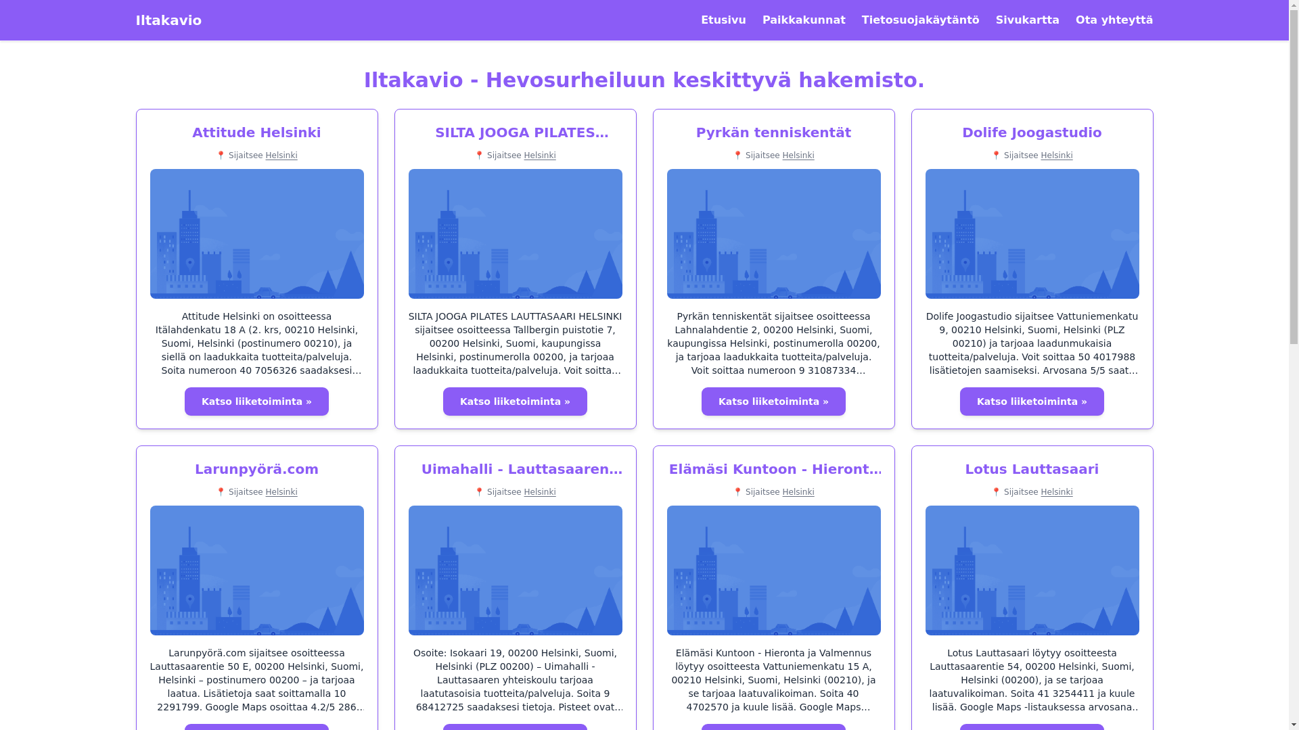Click description text of Attitude Helsinki

[x=257, y=343]
